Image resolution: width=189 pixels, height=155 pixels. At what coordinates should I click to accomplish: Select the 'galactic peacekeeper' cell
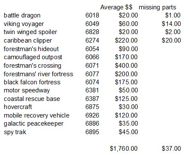tap(34, 124)
